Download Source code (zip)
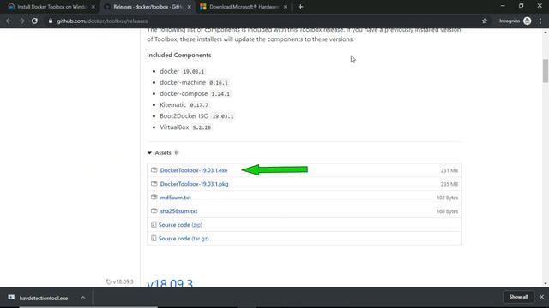Viewport: 549px width, 308px height. [x=180, y=225]
